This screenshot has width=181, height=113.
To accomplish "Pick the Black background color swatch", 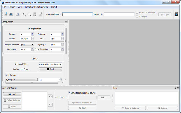I will pyautogui.click(x=50, y=69).
